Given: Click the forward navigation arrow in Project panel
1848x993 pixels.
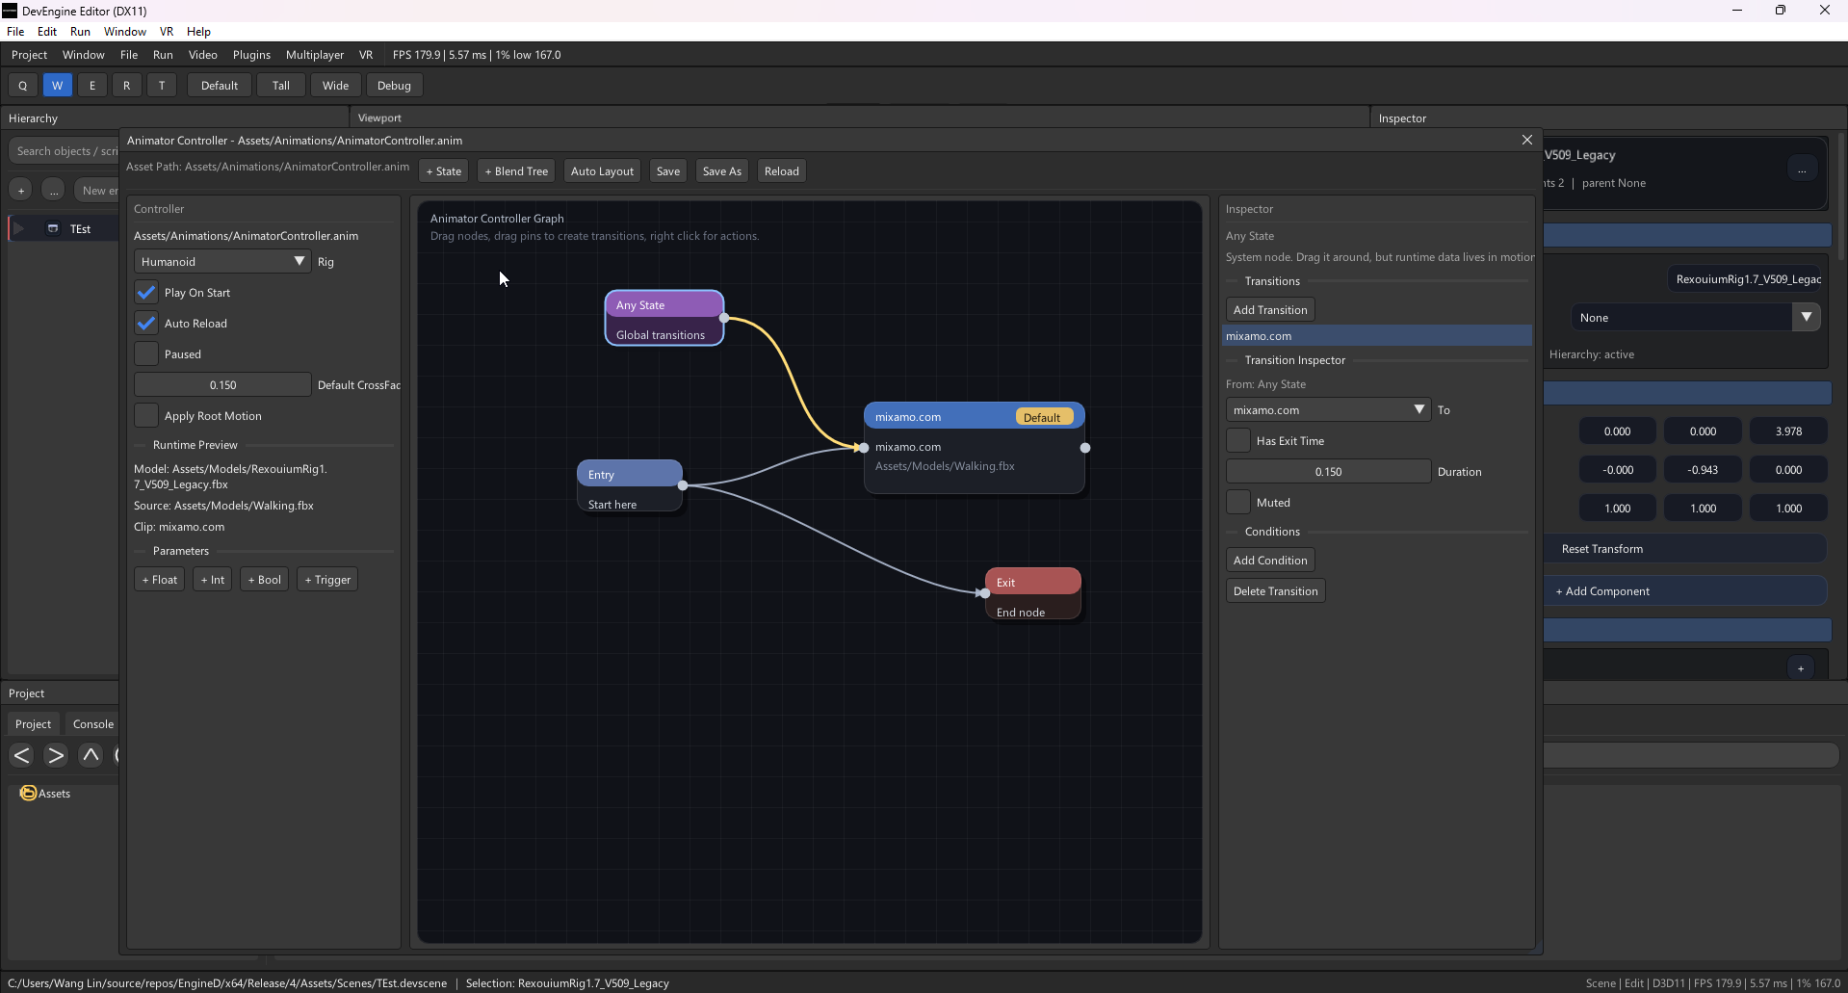Looking at the screenshot, I should pyautogui.click(x=56, y=755).
